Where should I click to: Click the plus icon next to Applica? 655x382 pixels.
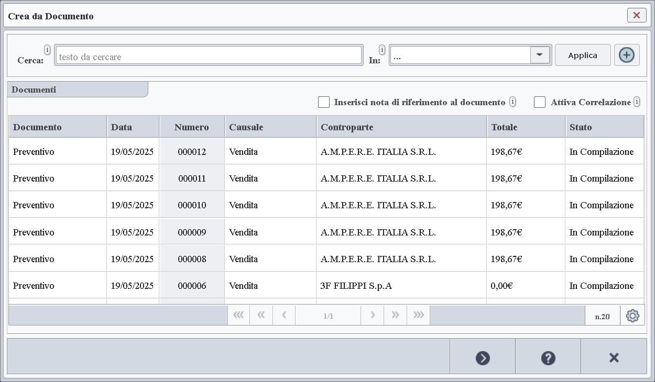coord(627,55)
